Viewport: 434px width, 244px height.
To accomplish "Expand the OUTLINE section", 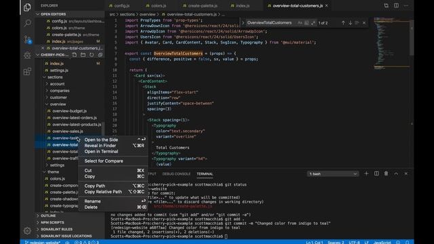I will 70,216.
